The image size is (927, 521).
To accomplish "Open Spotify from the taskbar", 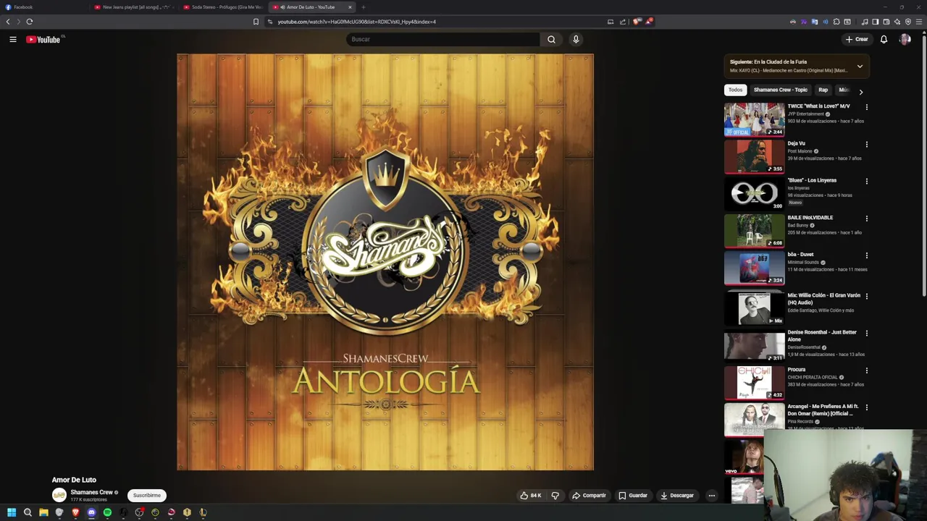I will pyautogui.click(x=107, y=512).
